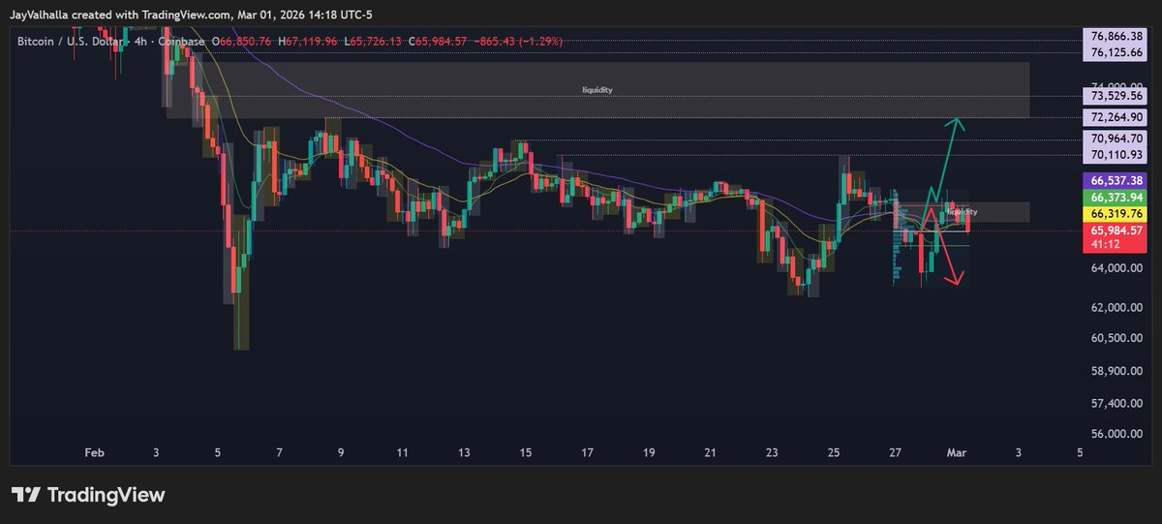The image size is (1162, 524).
Task: Click the small liquidity label near current price
Action: [x=963, y=211]
